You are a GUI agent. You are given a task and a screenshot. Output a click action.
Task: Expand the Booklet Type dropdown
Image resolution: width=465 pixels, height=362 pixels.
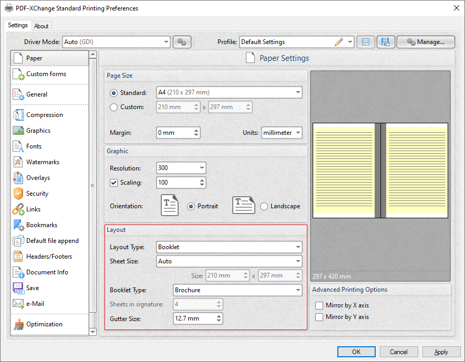click(x=298, y=290)
